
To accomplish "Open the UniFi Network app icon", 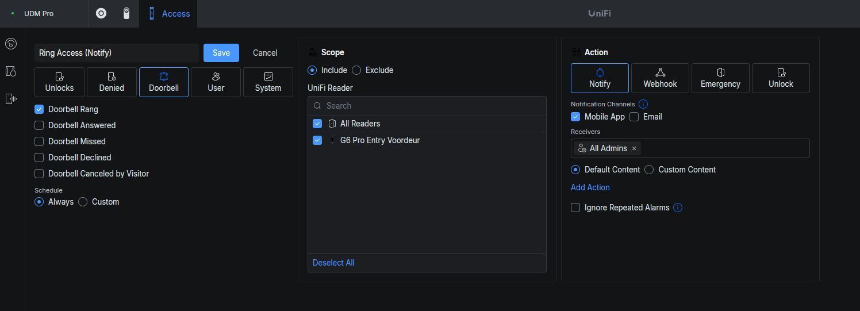I will [x=101, y=13].
